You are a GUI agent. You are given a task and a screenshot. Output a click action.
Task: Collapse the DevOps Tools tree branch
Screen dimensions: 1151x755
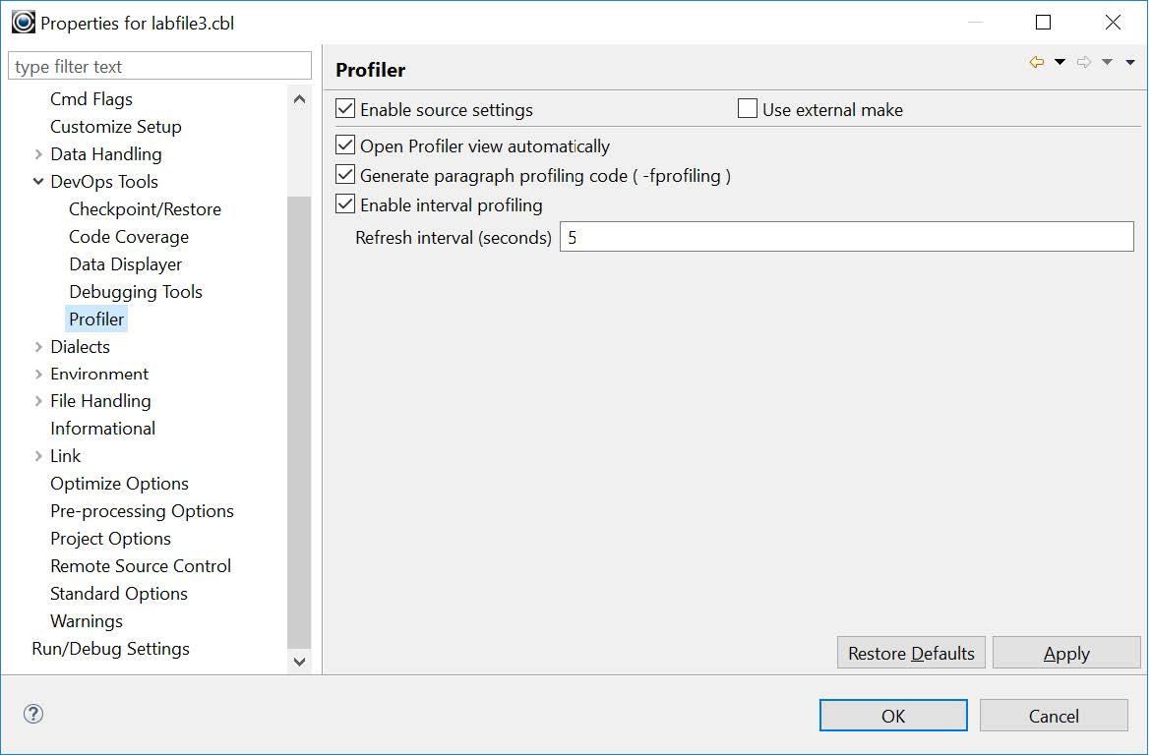[37, 181]
